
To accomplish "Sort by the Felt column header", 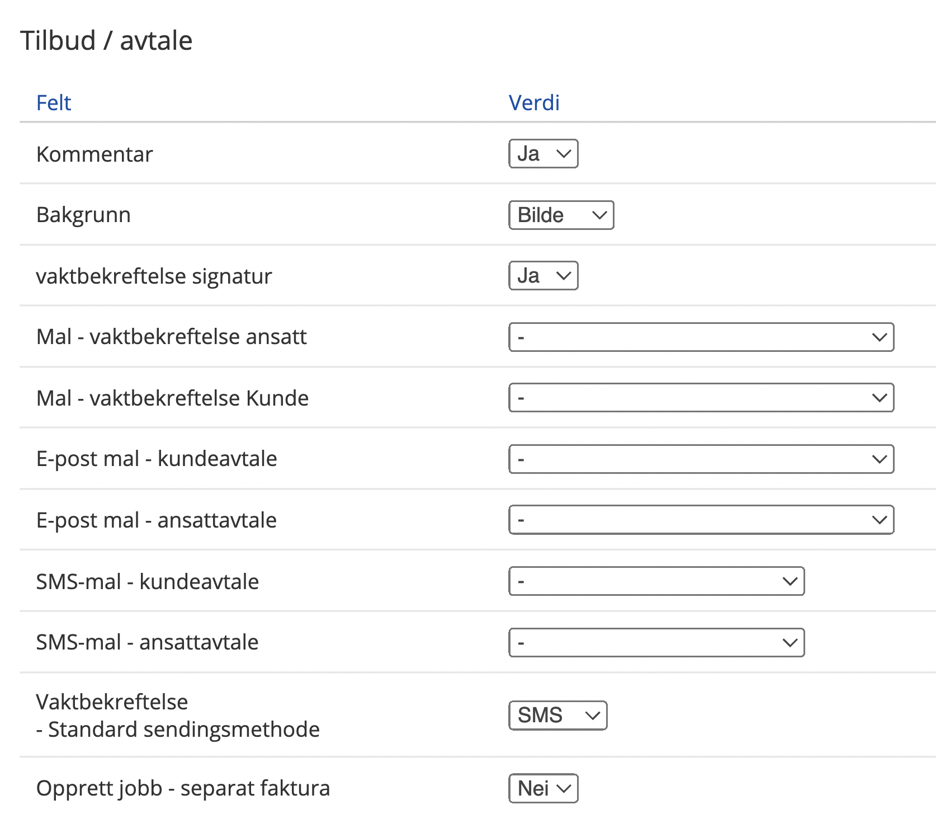I will pos(54,103).
